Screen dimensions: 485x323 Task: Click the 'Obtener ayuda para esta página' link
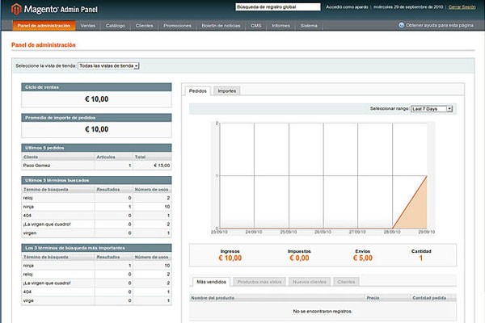[x=441, y=25]
